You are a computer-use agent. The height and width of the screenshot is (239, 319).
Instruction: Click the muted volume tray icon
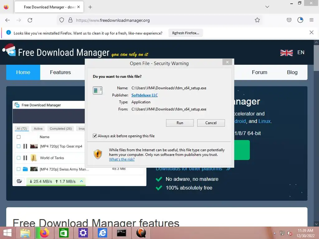(x=289, y=233)
